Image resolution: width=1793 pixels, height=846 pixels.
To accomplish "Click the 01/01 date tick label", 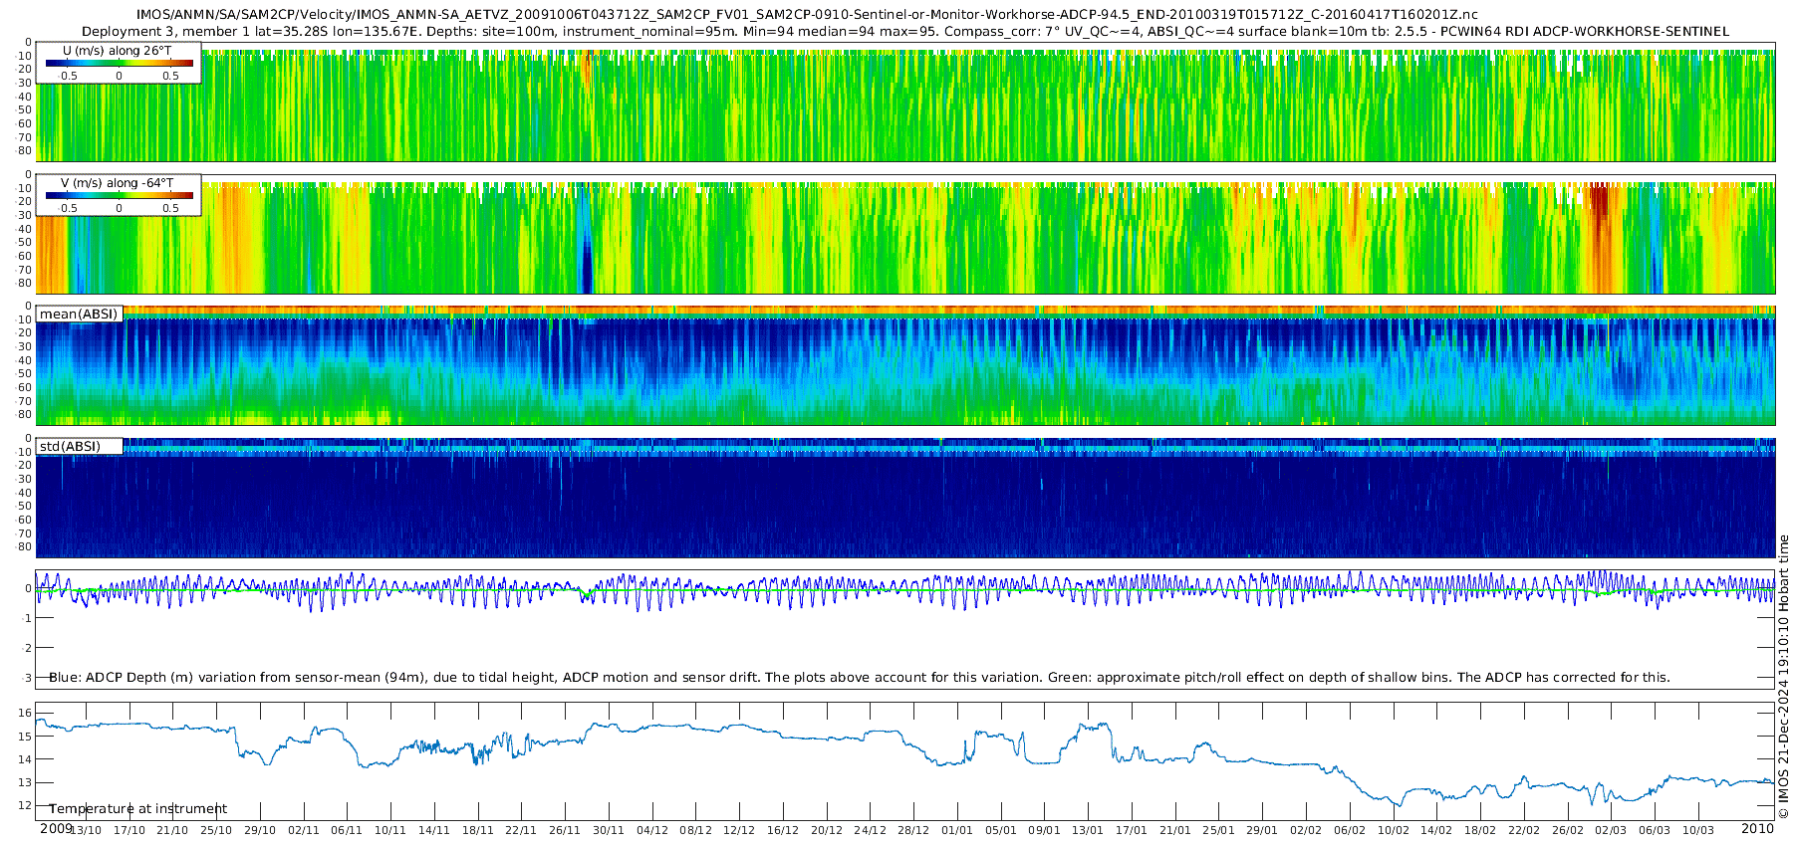I will 957,830.
